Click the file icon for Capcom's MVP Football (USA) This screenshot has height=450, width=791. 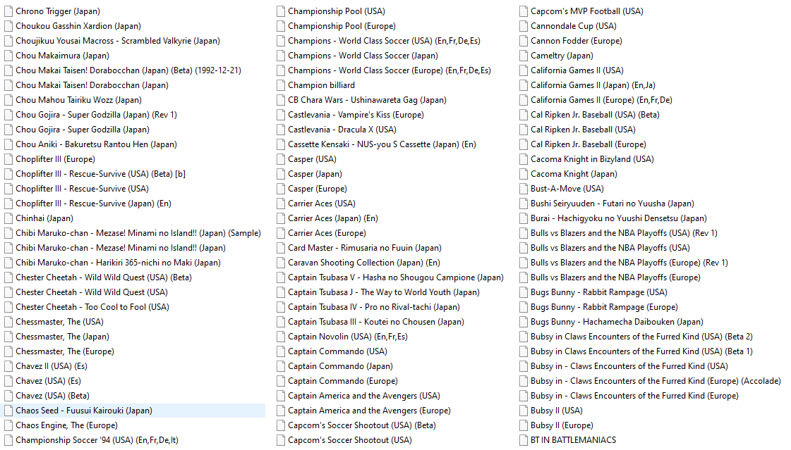tap(523, 11)
